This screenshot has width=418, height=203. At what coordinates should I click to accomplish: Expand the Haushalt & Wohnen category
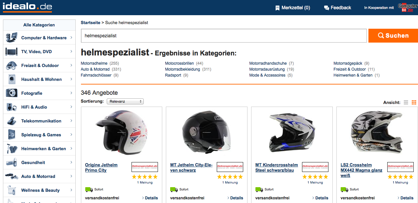71,79
